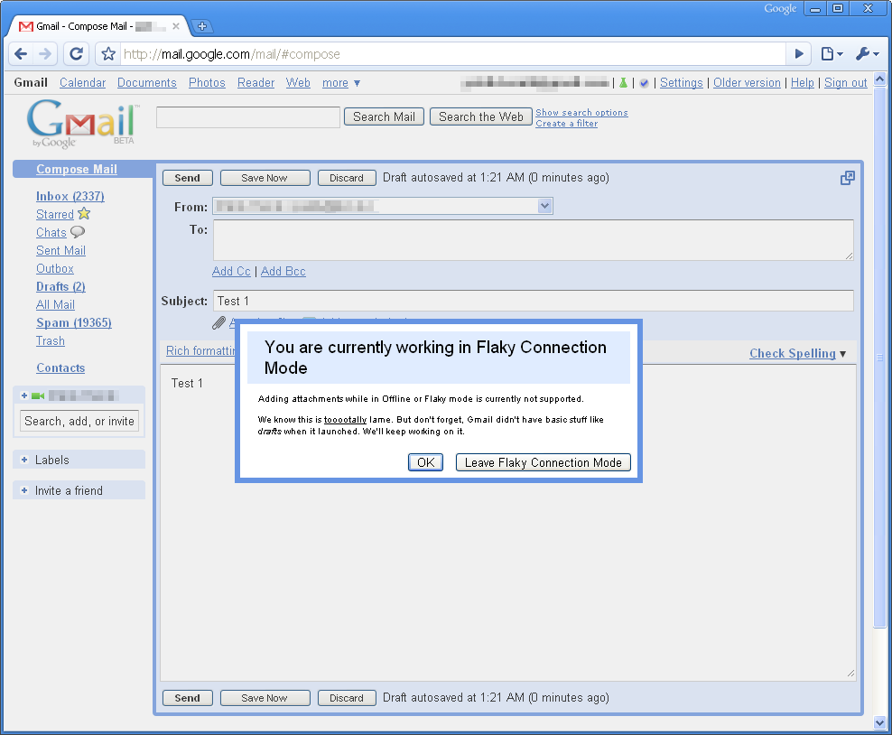Open the page menu icon
The image size is (892, 735).
[x=832, y=54]
